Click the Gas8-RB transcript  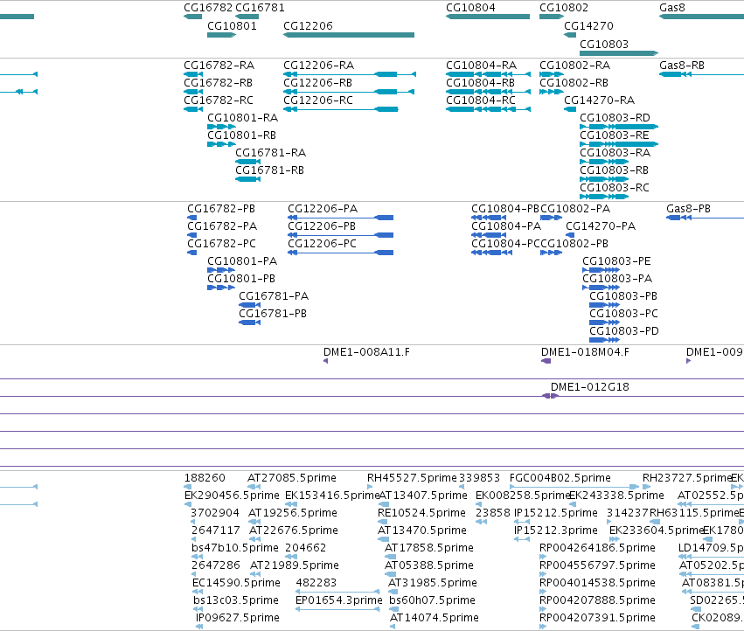click(x=702, y=74)
